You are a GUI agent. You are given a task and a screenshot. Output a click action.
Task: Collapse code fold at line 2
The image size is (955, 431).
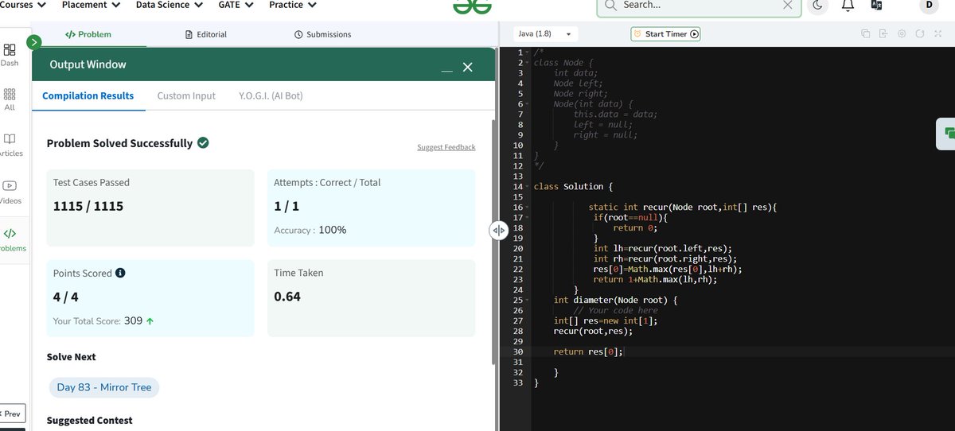click(x=527, y=62)
